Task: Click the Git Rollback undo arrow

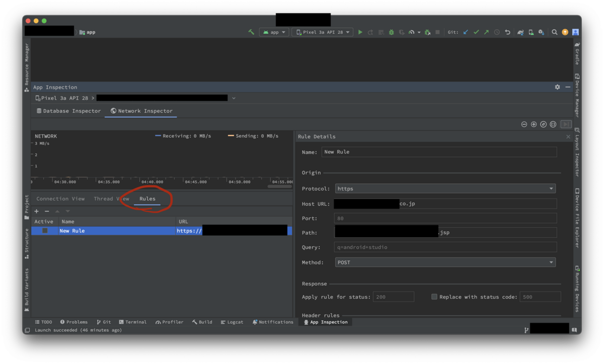Action: 507,32
